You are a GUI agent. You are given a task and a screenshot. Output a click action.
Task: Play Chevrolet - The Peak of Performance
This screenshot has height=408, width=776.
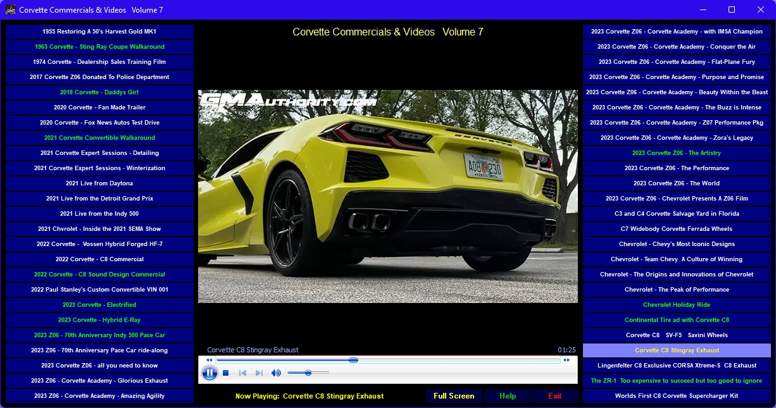[x=677, y=290]
